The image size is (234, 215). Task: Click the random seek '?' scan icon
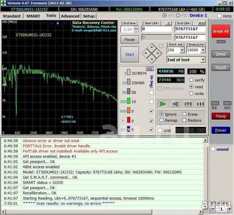188,104
